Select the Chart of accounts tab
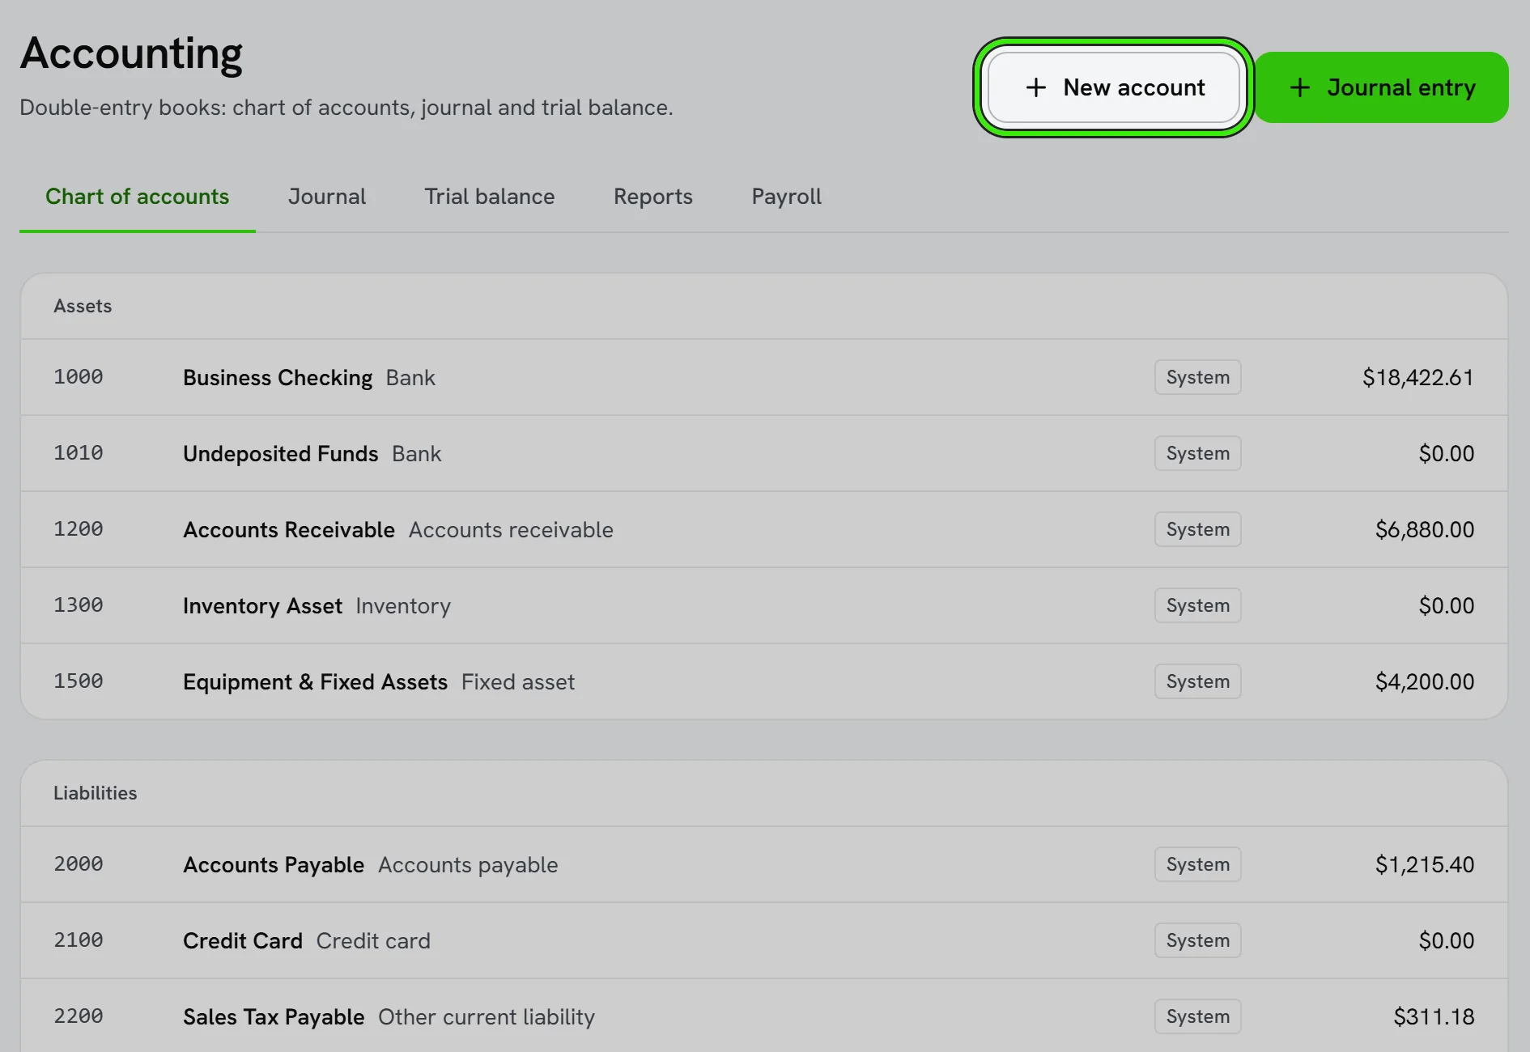This screenshot has width=1530, height=1052. (x=138, y=197)
